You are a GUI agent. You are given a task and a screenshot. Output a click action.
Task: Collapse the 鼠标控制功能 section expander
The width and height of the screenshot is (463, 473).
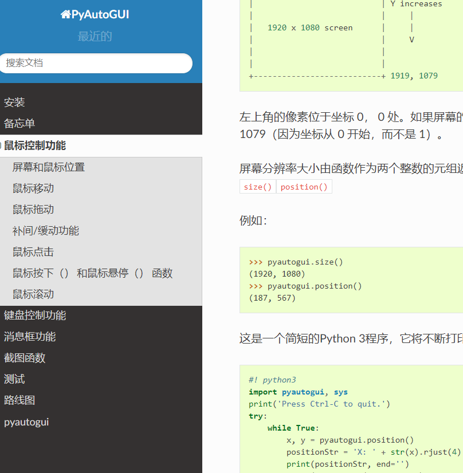1,145
